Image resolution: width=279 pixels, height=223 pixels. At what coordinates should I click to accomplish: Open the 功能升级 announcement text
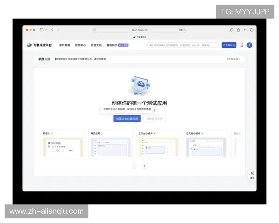pos(80,59)
